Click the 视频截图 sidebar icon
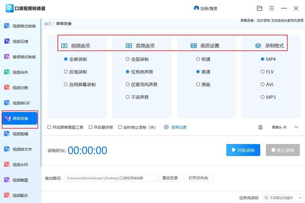Viewport: 305px width, 203px height. tap(7, 180)
